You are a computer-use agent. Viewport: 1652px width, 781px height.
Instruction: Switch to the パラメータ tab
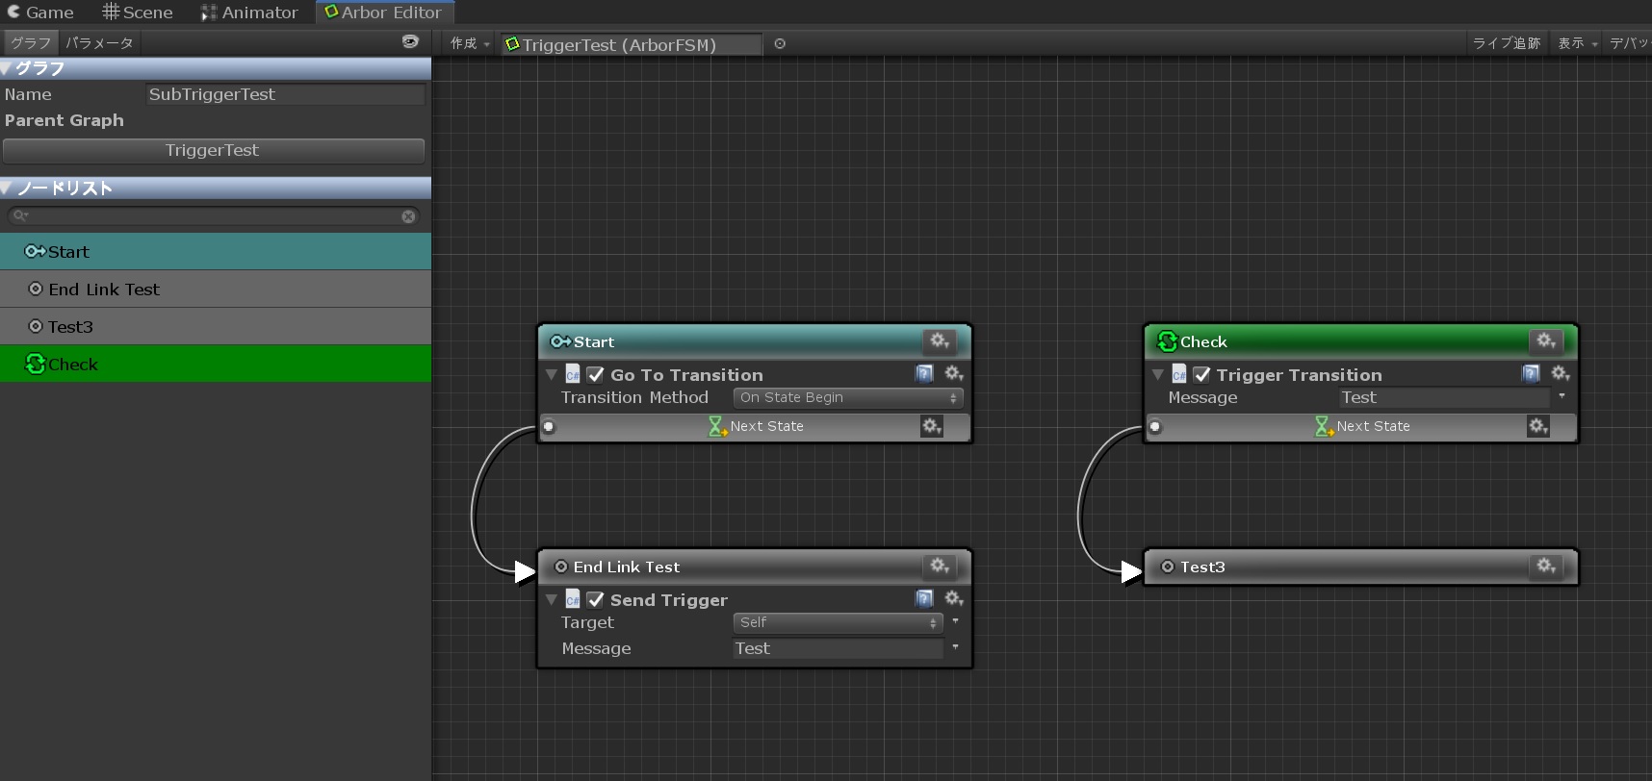pyautogui.click(x=99, y=43)
